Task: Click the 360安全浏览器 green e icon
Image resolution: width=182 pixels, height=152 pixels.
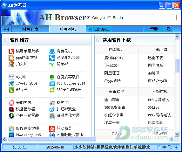Action: pyautogui.click(x=52, y=90)
